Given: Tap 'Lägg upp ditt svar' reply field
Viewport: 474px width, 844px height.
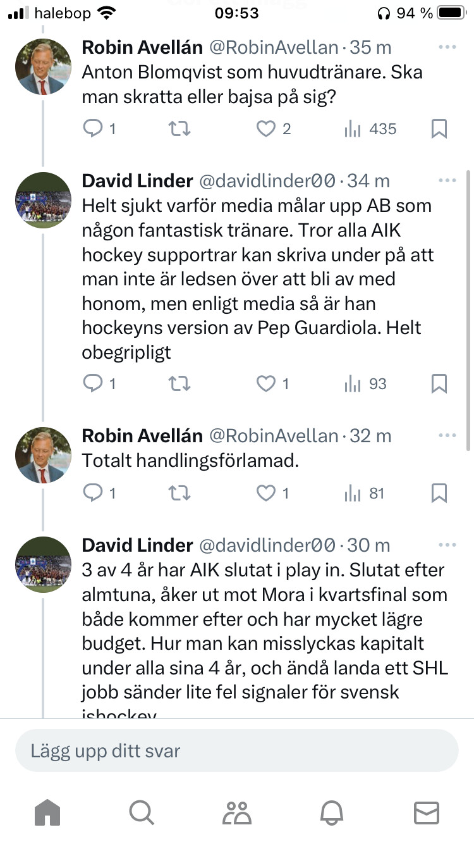Looking at the screenshot, I should pos(236,751).
